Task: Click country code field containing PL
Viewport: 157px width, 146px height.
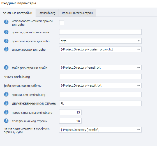Action: click(100, 103)
